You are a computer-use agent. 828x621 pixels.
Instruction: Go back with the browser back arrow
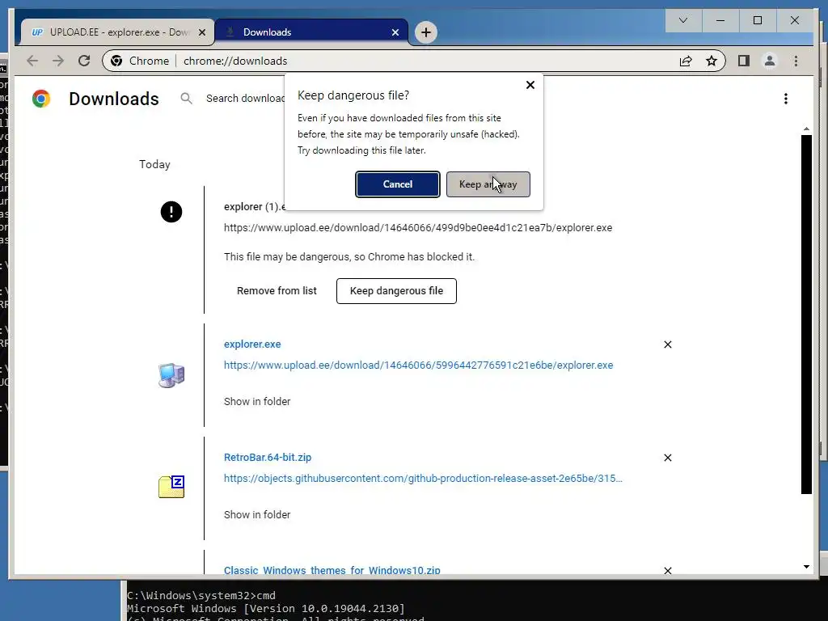[32, 61]
